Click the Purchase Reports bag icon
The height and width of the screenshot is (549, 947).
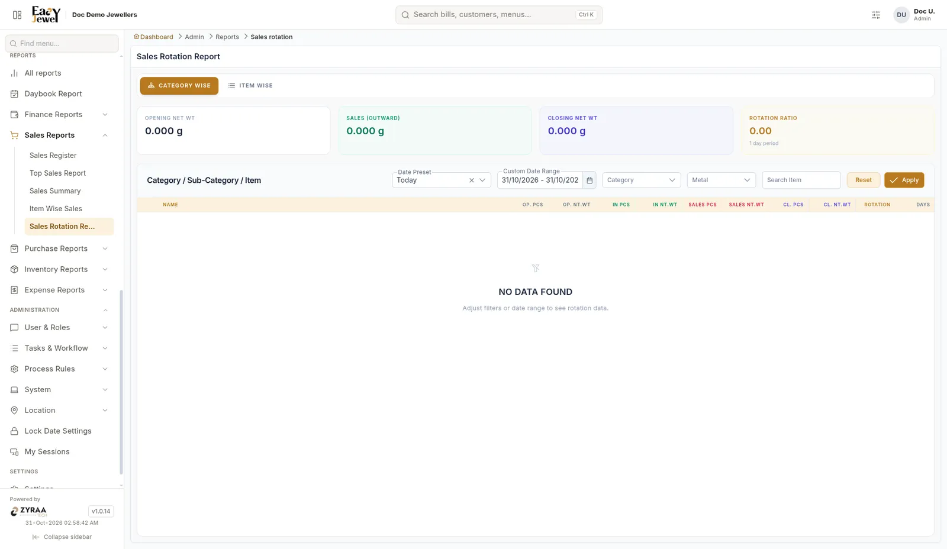(14, 249)
